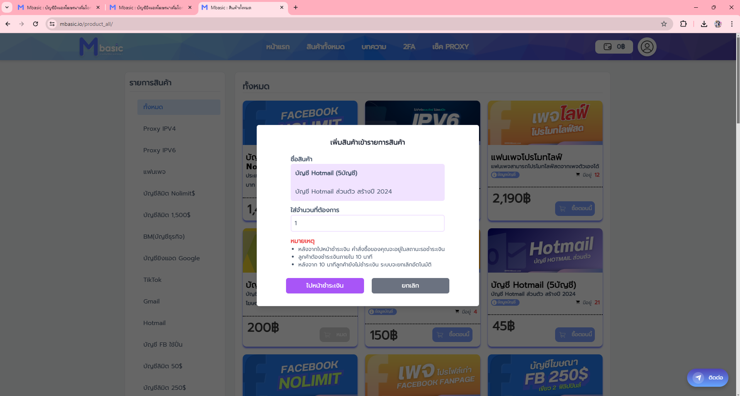This screenshot has height=396, width=740.
Task: Click the FB 250$ product banner
Action: click(545, 375)
